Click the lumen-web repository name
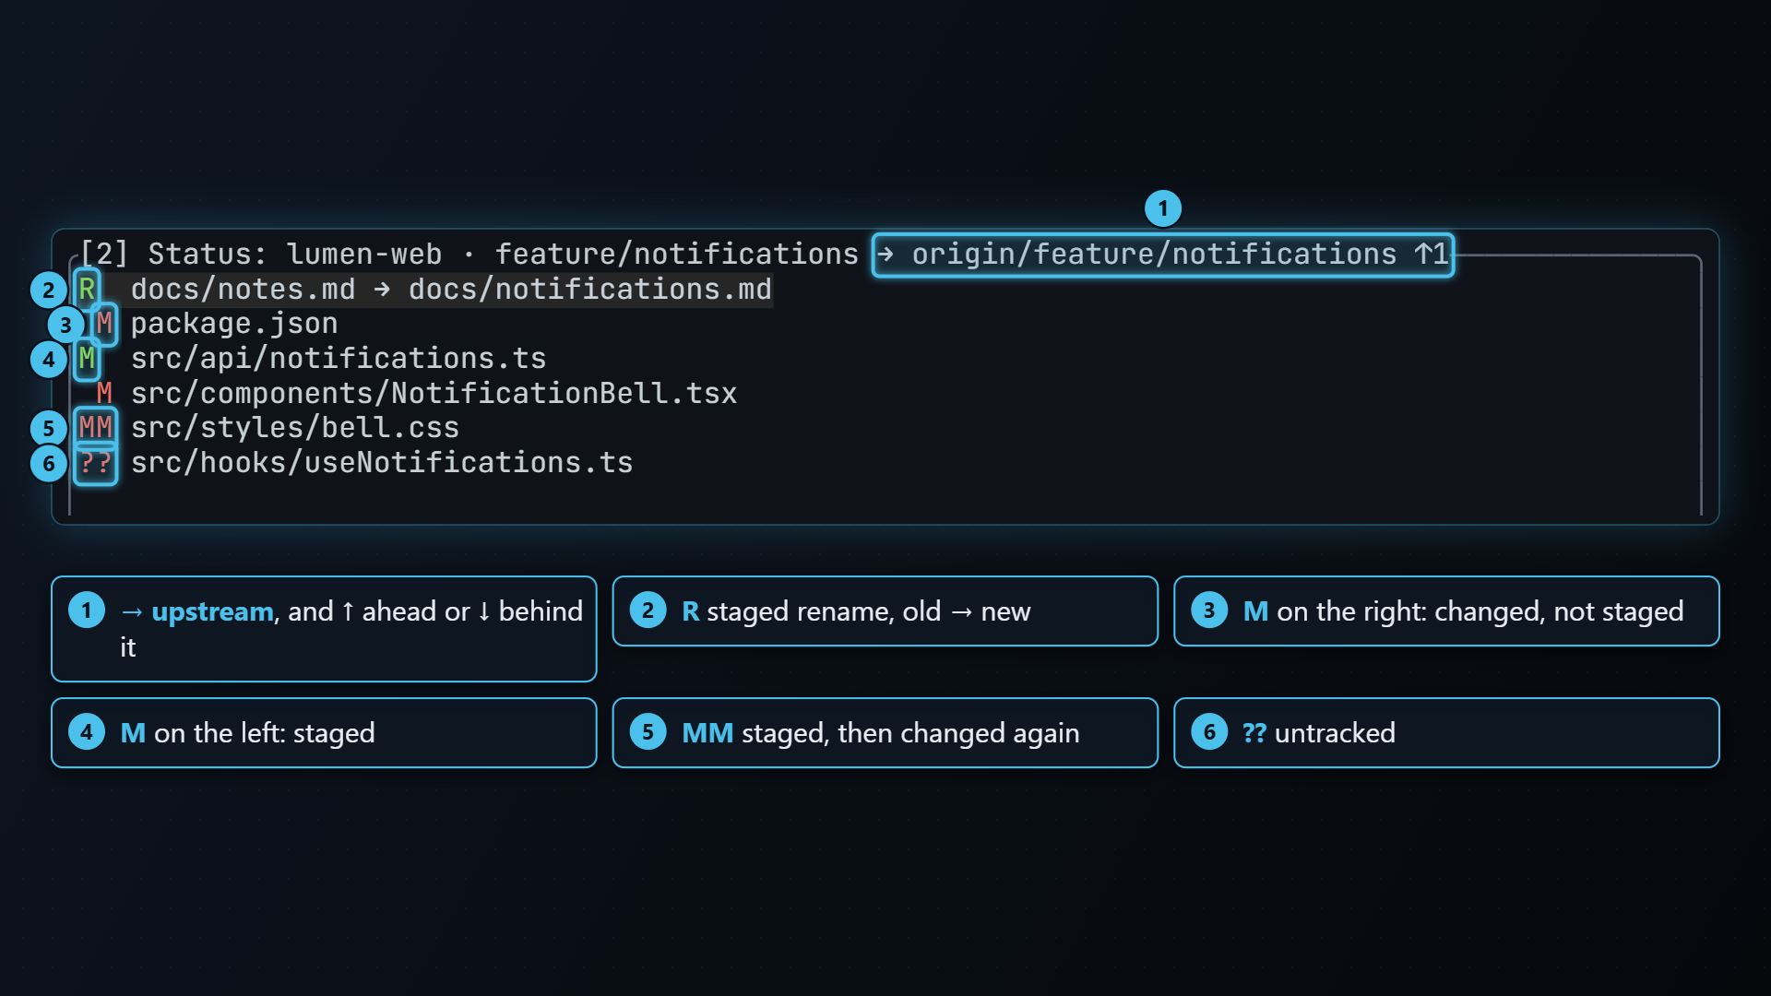 pos(364,255)
